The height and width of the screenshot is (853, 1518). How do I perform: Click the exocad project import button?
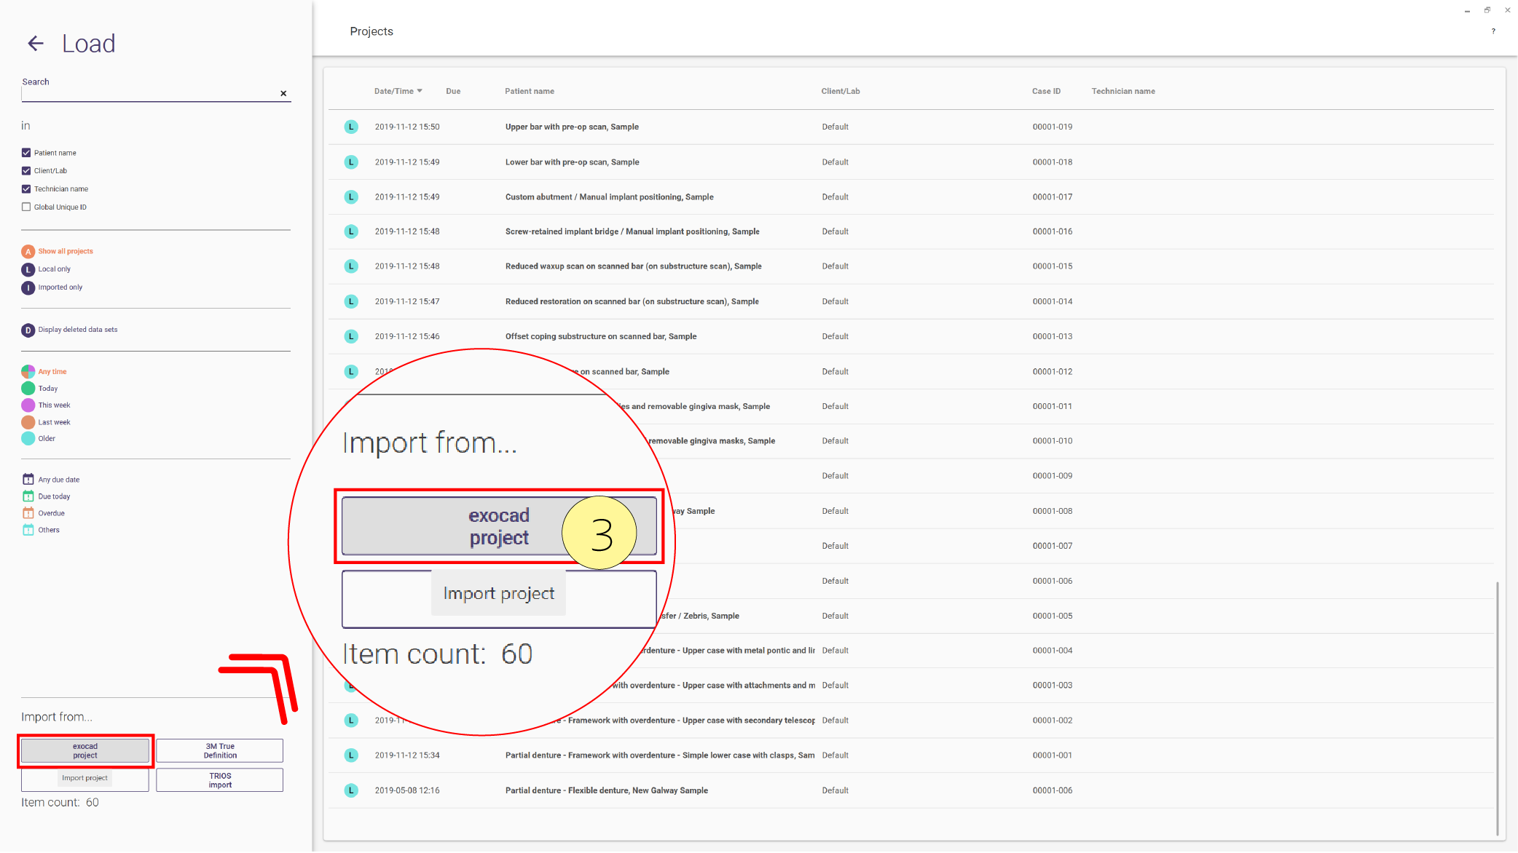pos(85,751)
